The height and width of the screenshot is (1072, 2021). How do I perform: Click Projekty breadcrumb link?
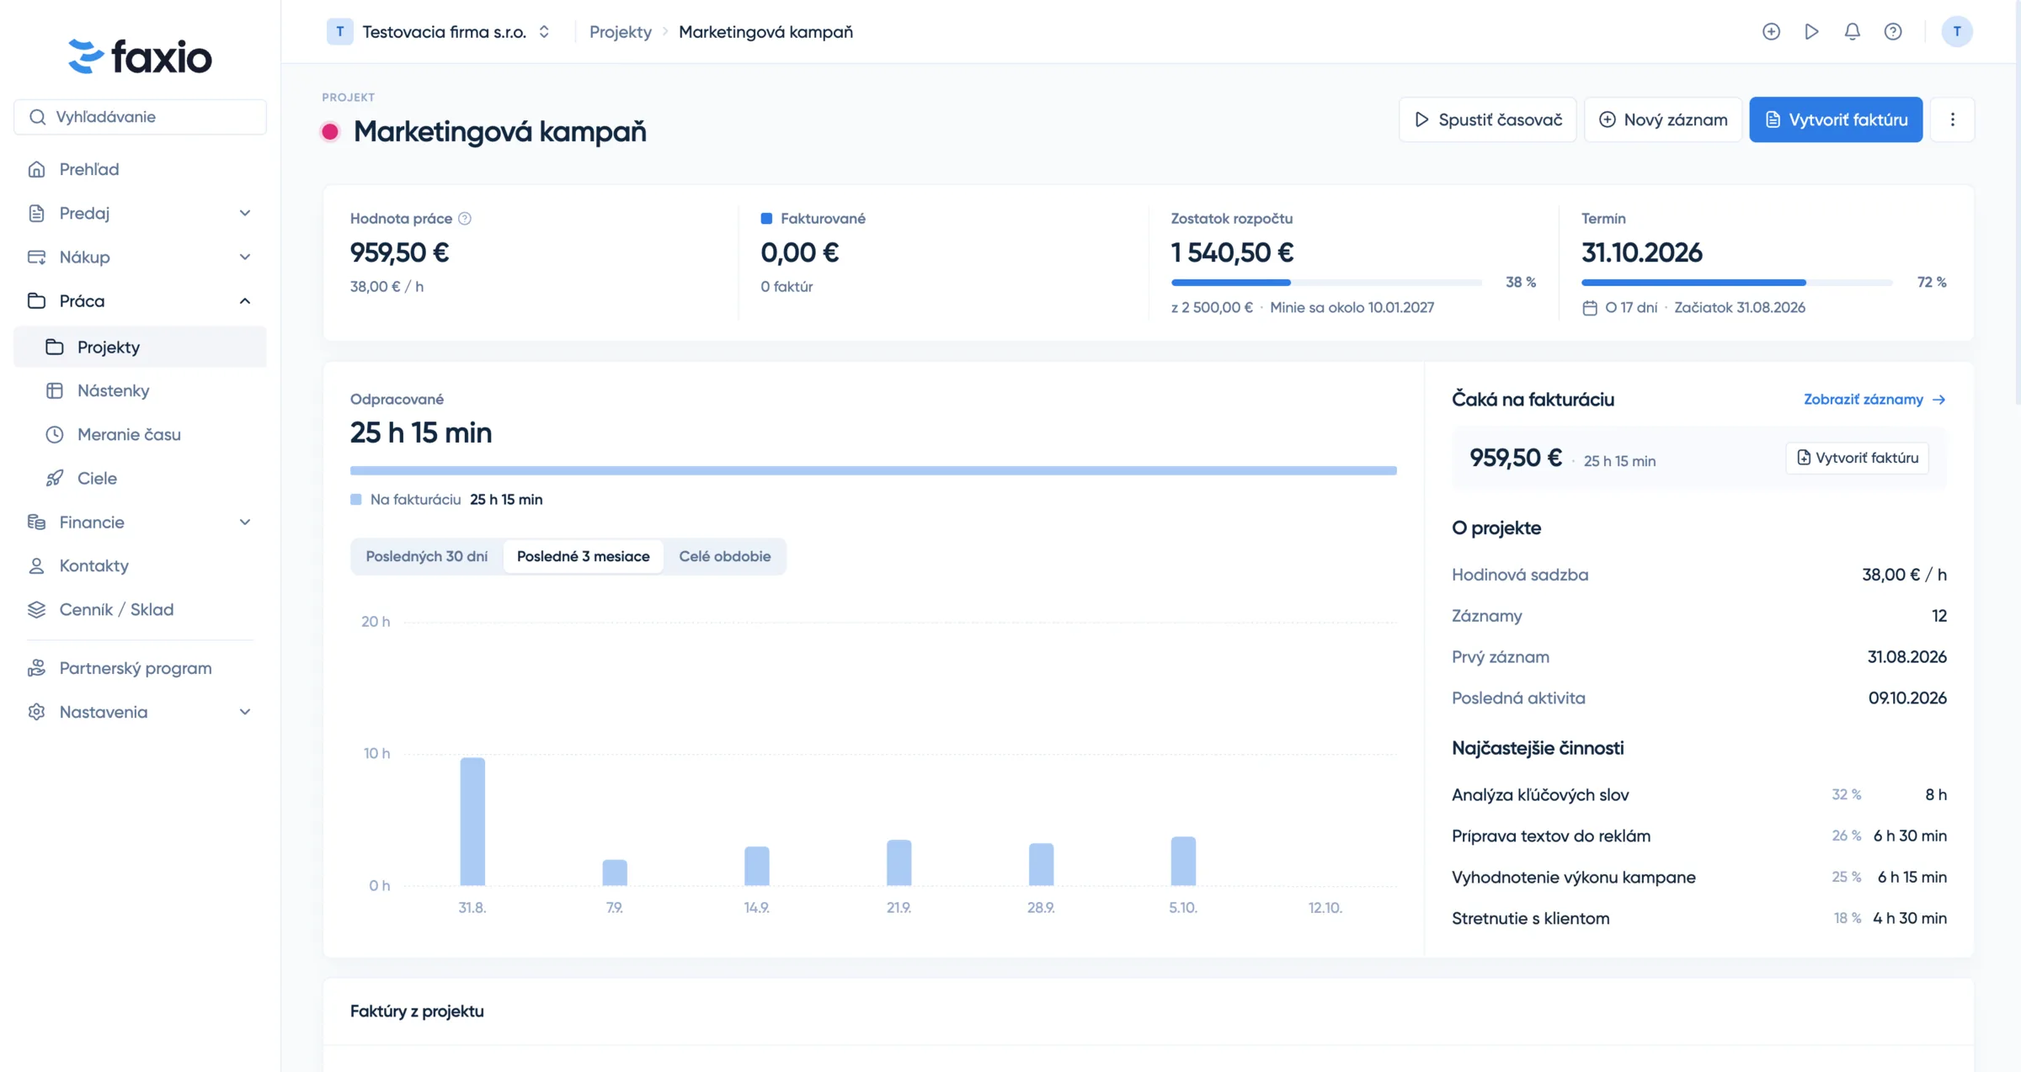click(x=620, y=31)
